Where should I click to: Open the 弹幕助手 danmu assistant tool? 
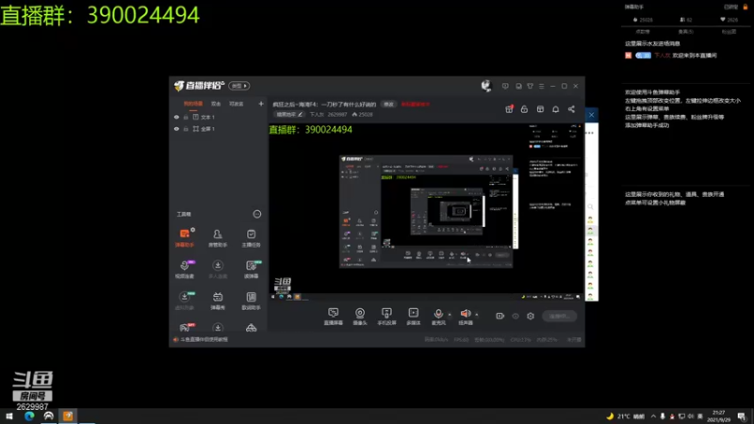tap(185, 238)
